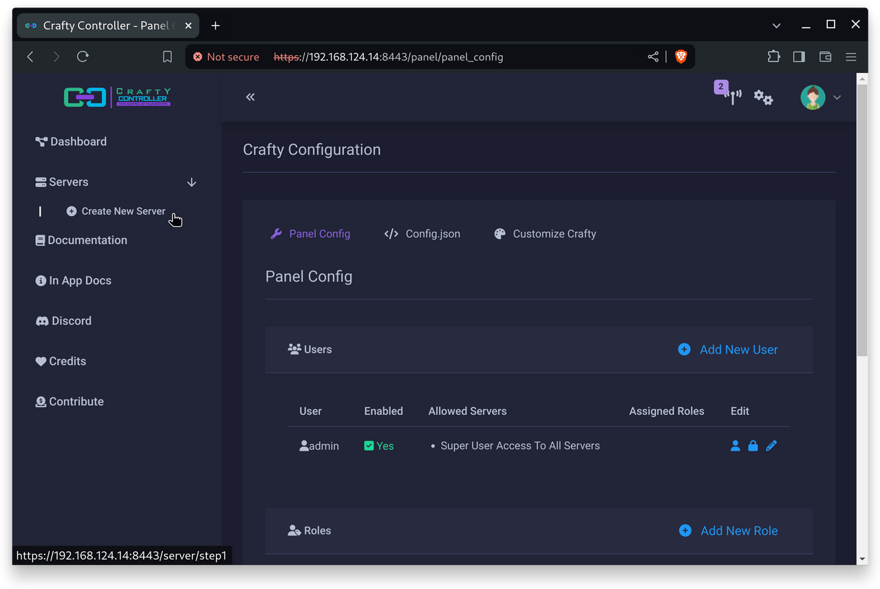
Task: Open a new browser tab
Action: (215, 25)
